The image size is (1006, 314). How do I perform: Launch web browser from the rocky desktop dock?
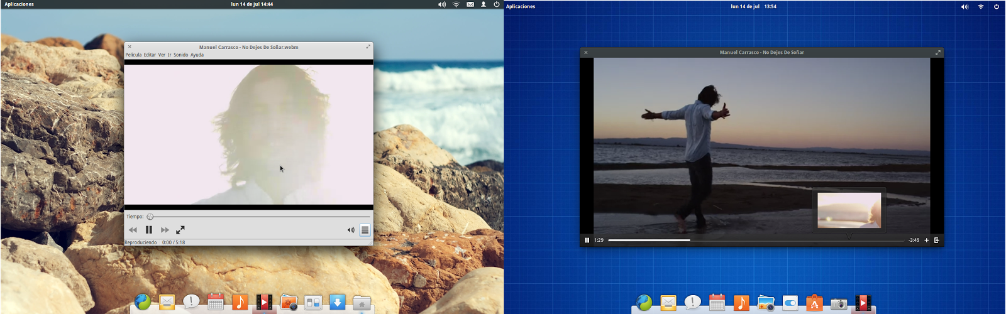pyautogui.click(x=143, y=302)
